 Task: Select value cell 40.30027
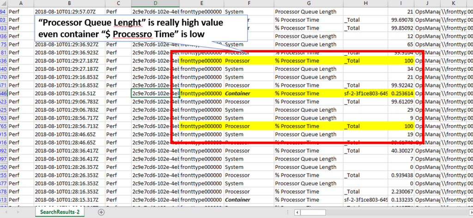pos(401,151)
